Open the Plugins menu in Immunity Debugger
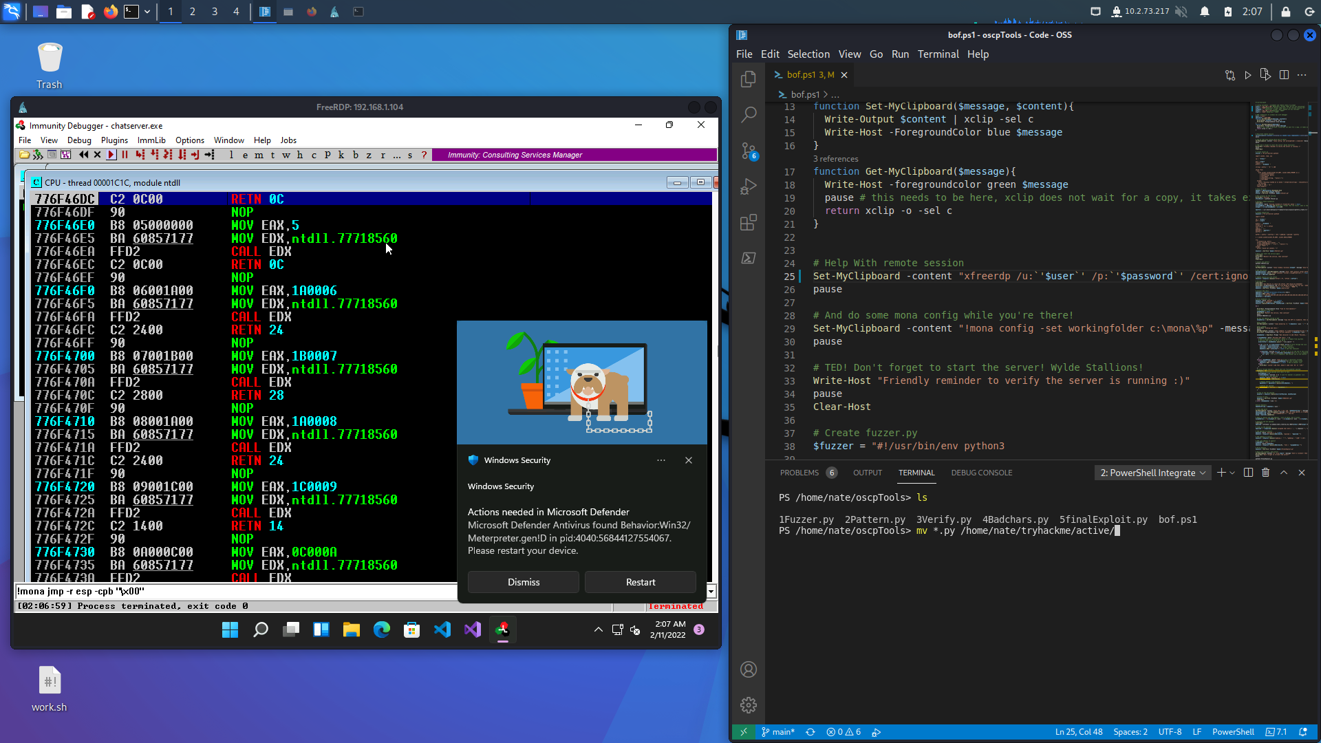The height and width of the screenshot is (743, 1321). pyautogui.click(x=114, y=140)
